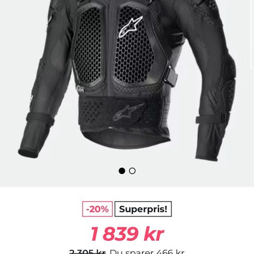Click the 1 839 kr sale price
254x254 pixels.
click(127, 234)
